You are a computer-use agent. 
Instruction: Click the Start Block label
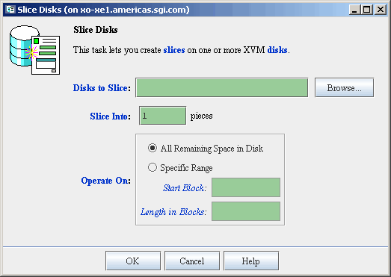point(185,188)
